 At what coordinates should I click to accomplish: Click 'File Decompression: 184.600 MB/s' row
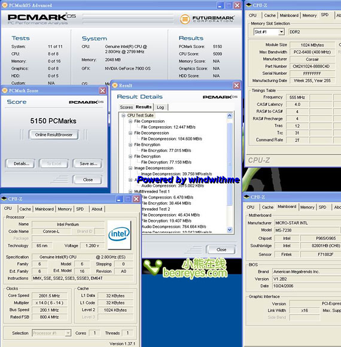(x=172, y=139)
